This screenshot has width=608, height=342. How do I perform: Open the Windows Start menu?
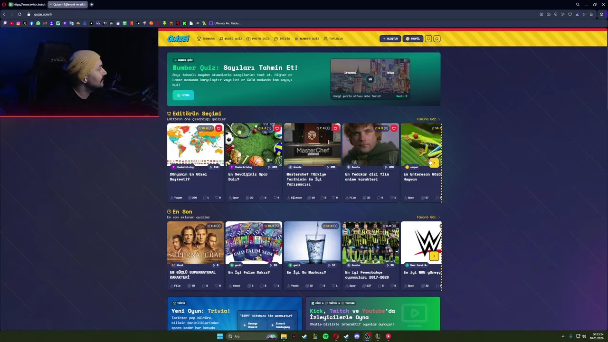[220, 336]
